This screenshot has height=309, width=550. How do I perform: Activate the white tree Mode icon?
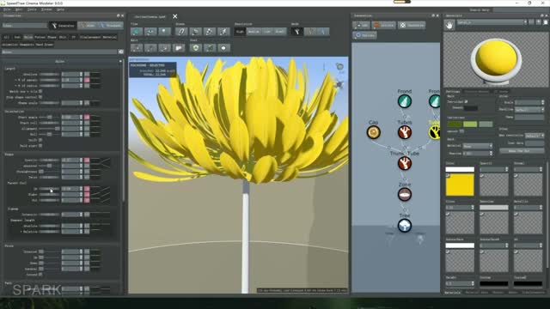296,32
